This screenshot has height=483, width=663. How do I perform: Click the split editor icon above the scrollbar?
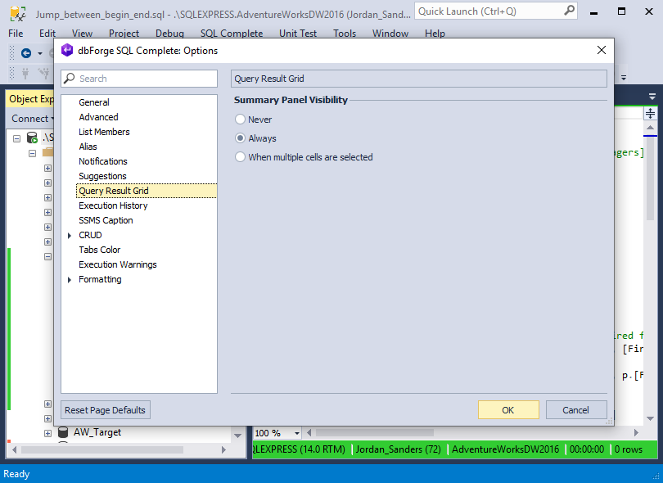click(x=650, y=113)
